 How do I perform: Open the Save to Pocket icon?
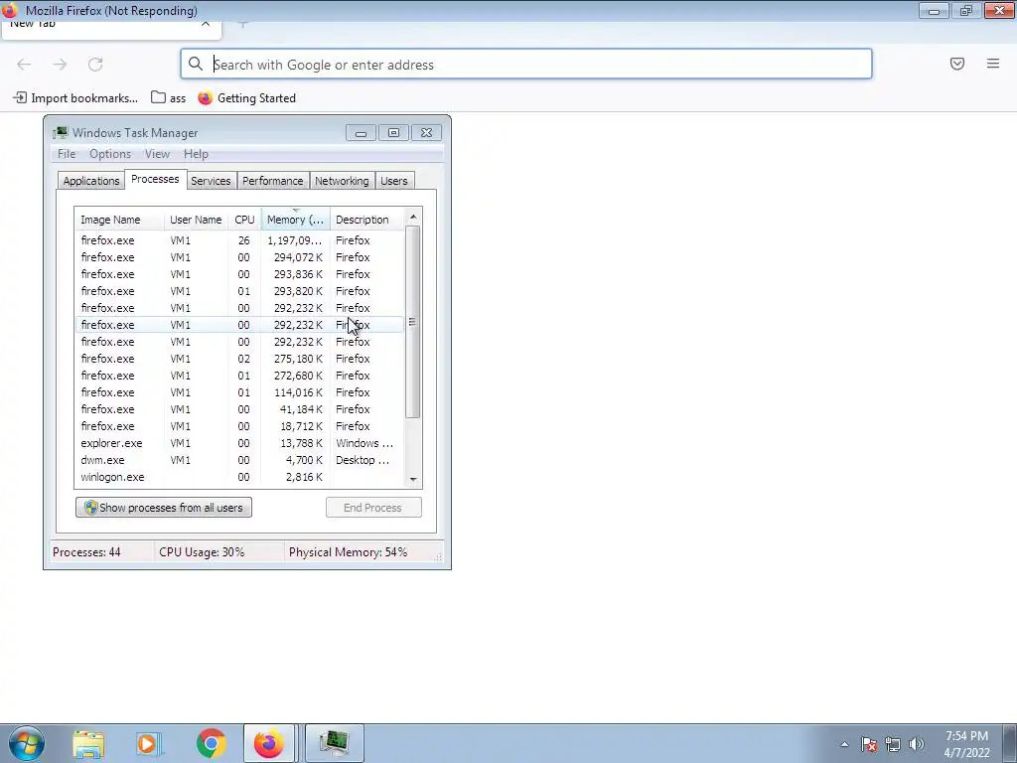click(957, 64)
